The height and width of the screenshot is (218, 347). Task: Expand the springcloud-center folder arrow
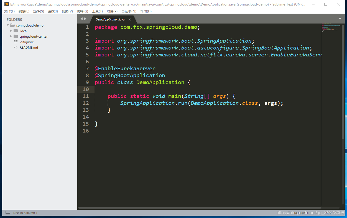coord(11,36)
